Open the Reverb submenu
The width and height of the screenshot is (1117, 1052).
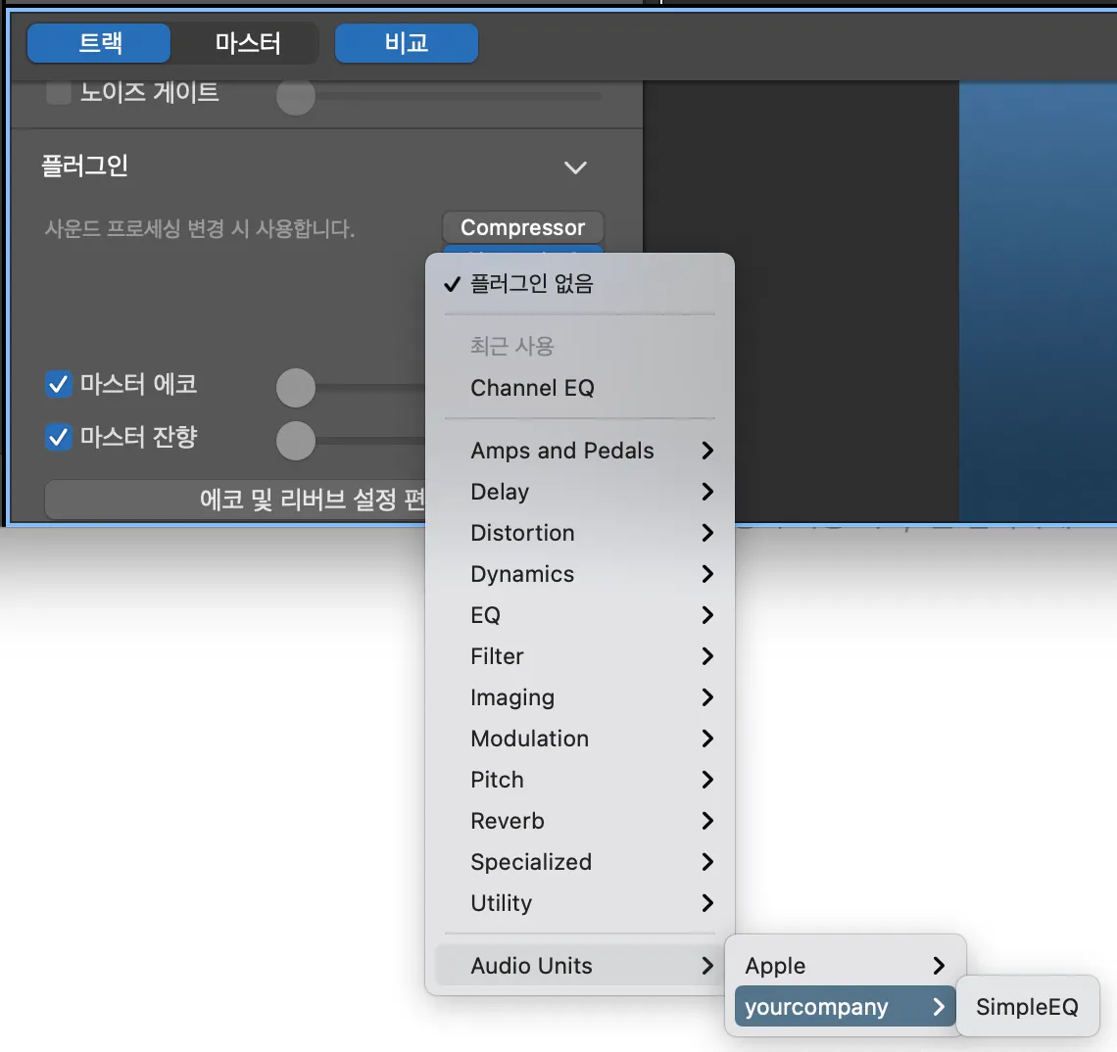point(579,821)
